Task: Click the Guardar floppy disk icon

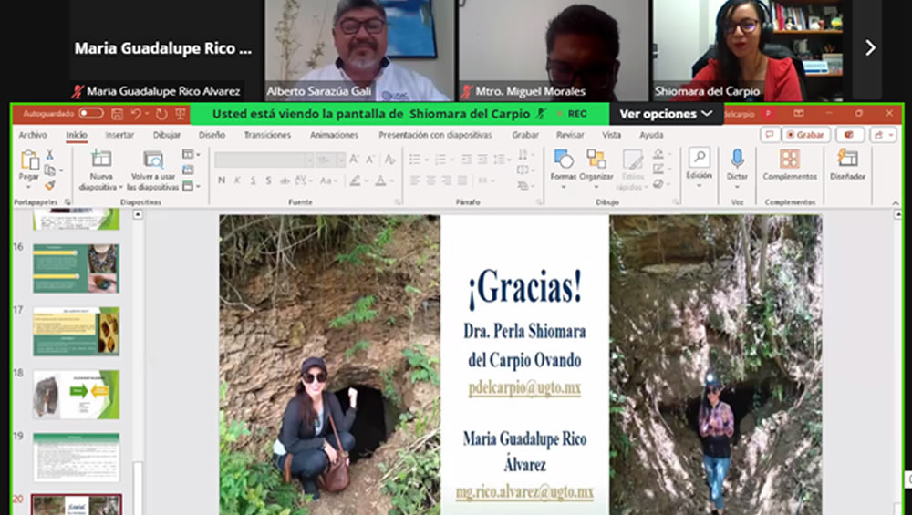Action: (117, 114)
